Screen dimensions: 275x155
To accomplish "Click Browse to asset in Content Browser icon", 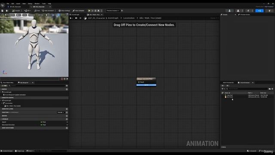I will (x=7, y=11).
